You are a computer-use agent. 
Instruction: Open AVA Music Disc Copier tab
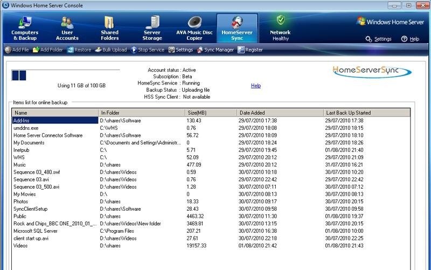coord(194,29)
